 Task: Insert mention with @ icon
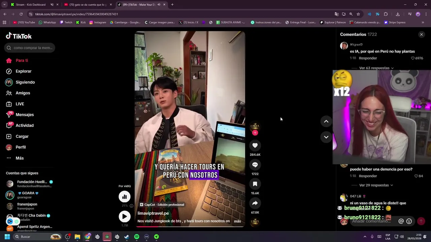(401, 221)
